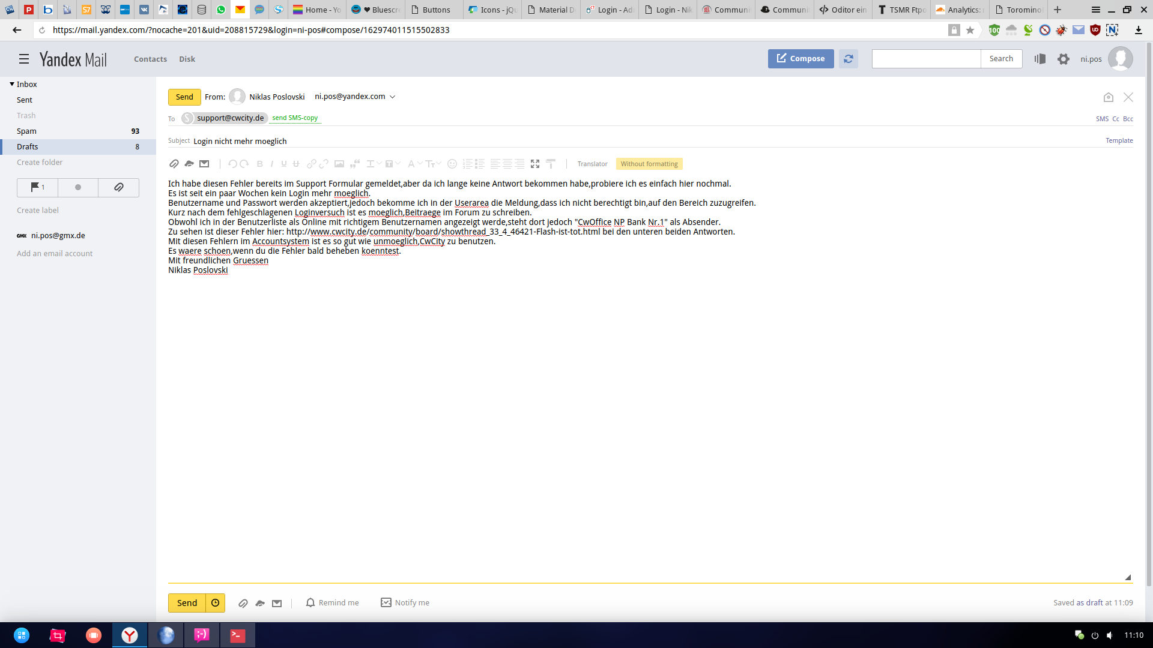Image resolution: width=1153 pixels, height=648 pixels.
Task: Click the fullscreen expand icon in editor toolbar
Action: tap(535, 164)
